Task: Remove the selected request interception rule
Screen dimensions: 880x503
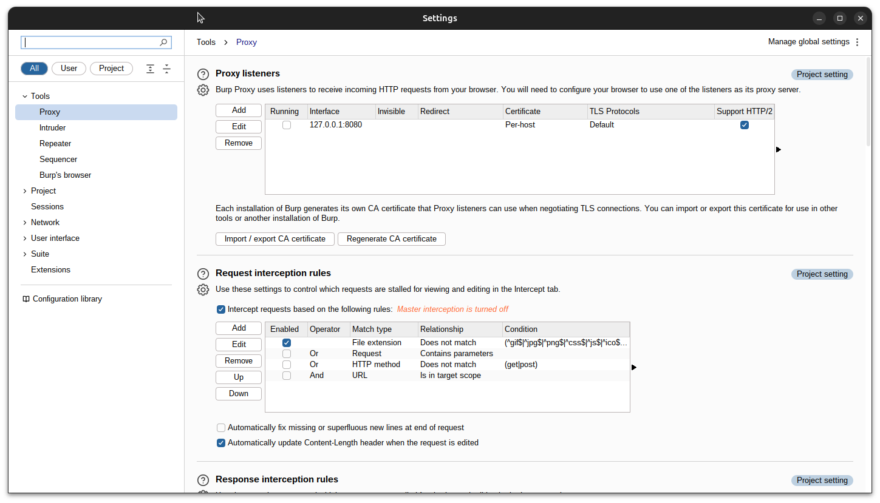Action: [x=239, y=361]
